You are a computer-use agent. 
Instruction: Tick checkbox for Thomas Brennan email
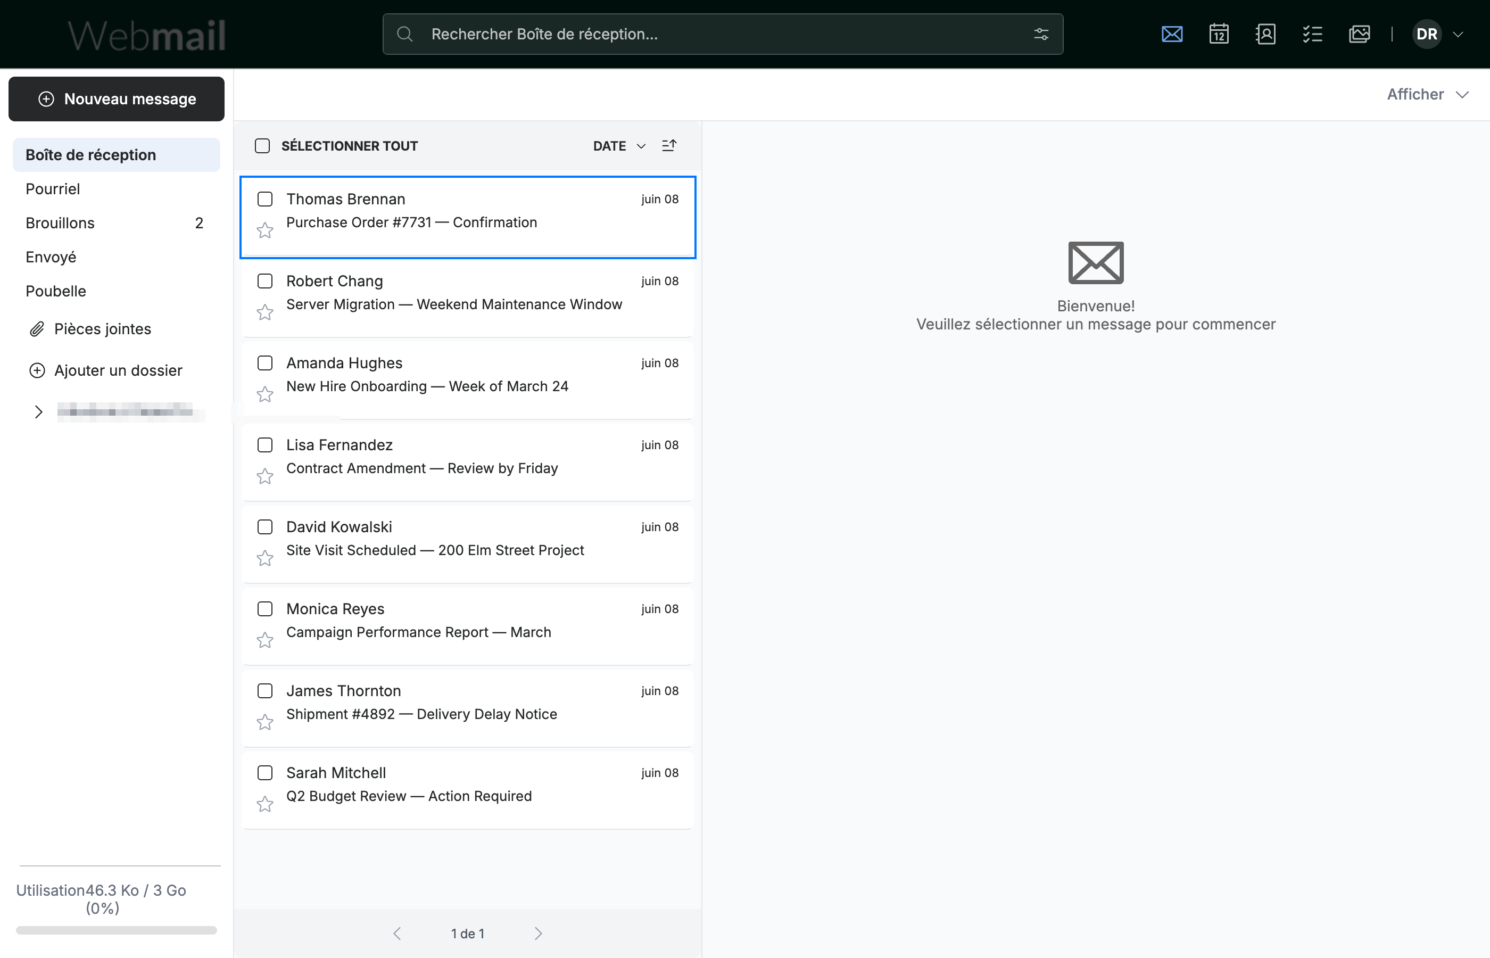coord(265,199)
